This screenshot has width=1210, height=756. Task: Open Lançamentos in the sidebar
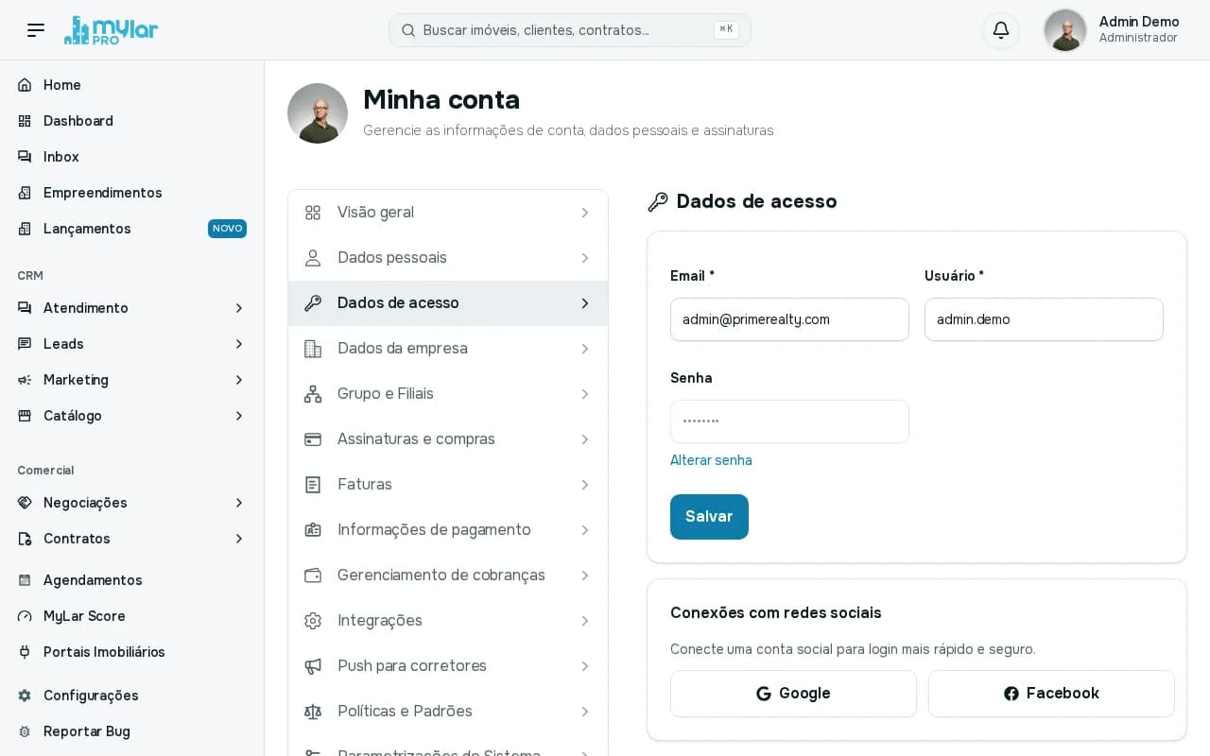(131, 229)
